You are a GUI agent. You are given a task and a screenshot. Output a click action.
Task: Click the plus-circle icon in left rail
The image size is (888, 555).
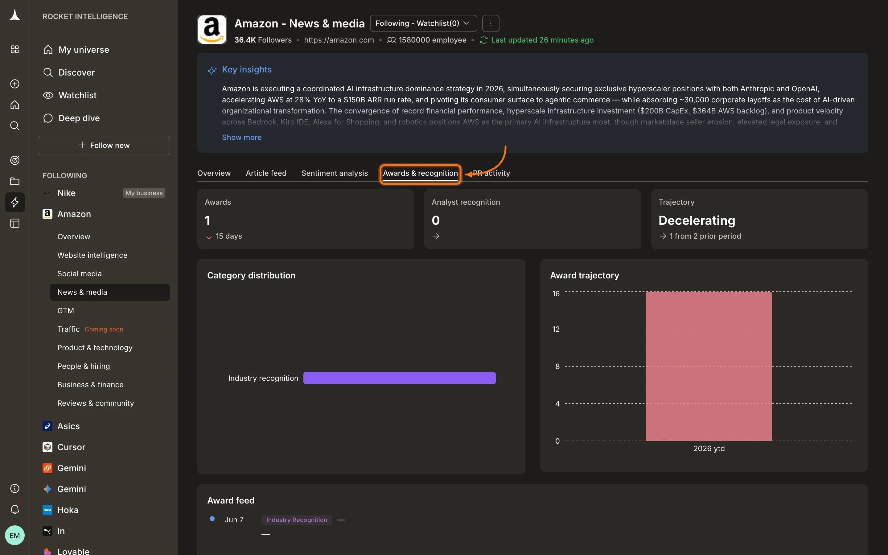coord(15,84)
